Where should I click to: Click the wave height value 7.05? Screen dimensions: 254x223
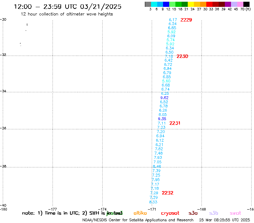pyautogui.click(x=158, y=162)
